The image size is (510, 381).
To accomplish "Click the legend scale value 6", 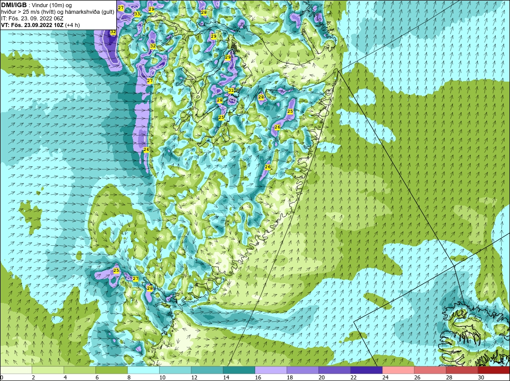I will click(97, 377).
